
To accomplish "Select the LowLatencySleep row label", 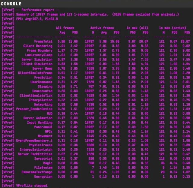I will pos(39,55).
